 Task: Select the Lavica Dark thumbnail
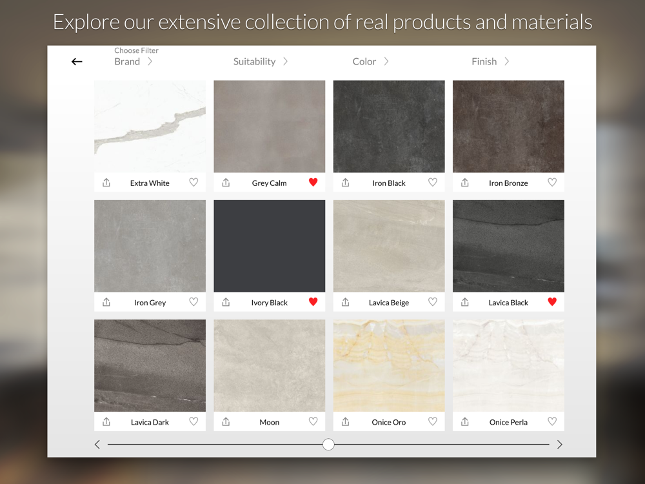pyautogui.click(x=150, y=365)
